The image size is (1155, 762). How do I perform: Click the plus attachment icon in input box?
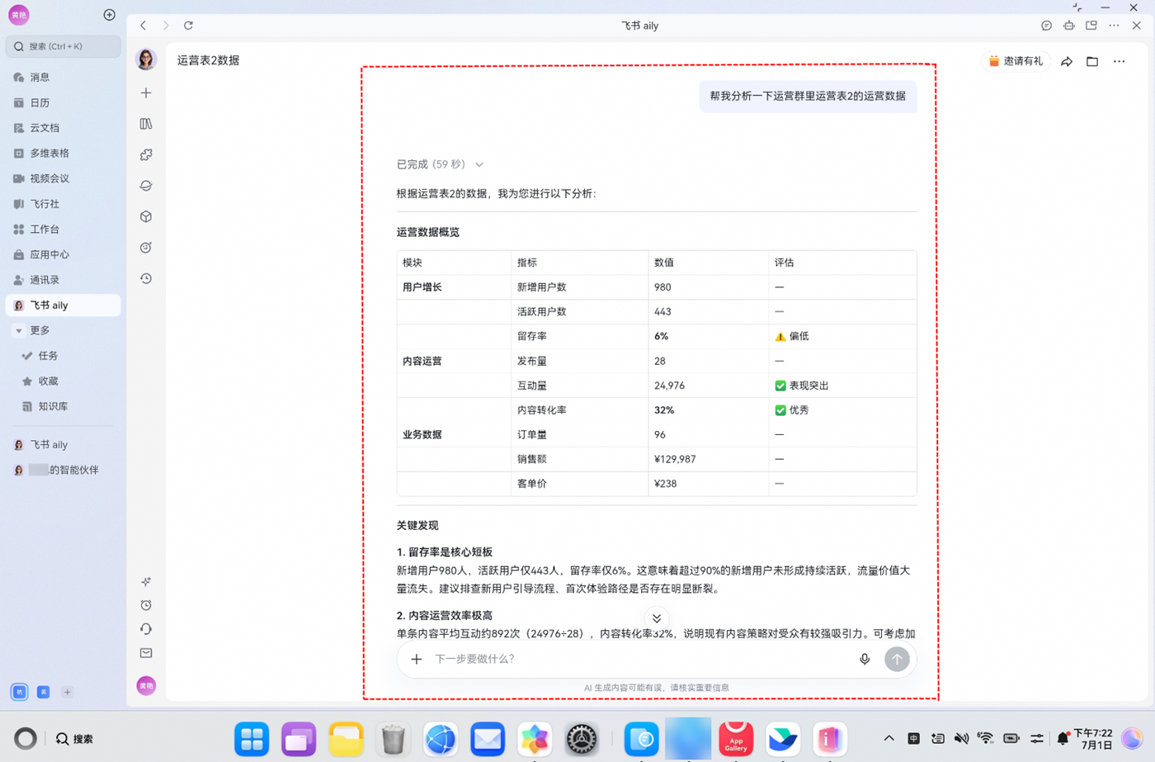point(417,659)
